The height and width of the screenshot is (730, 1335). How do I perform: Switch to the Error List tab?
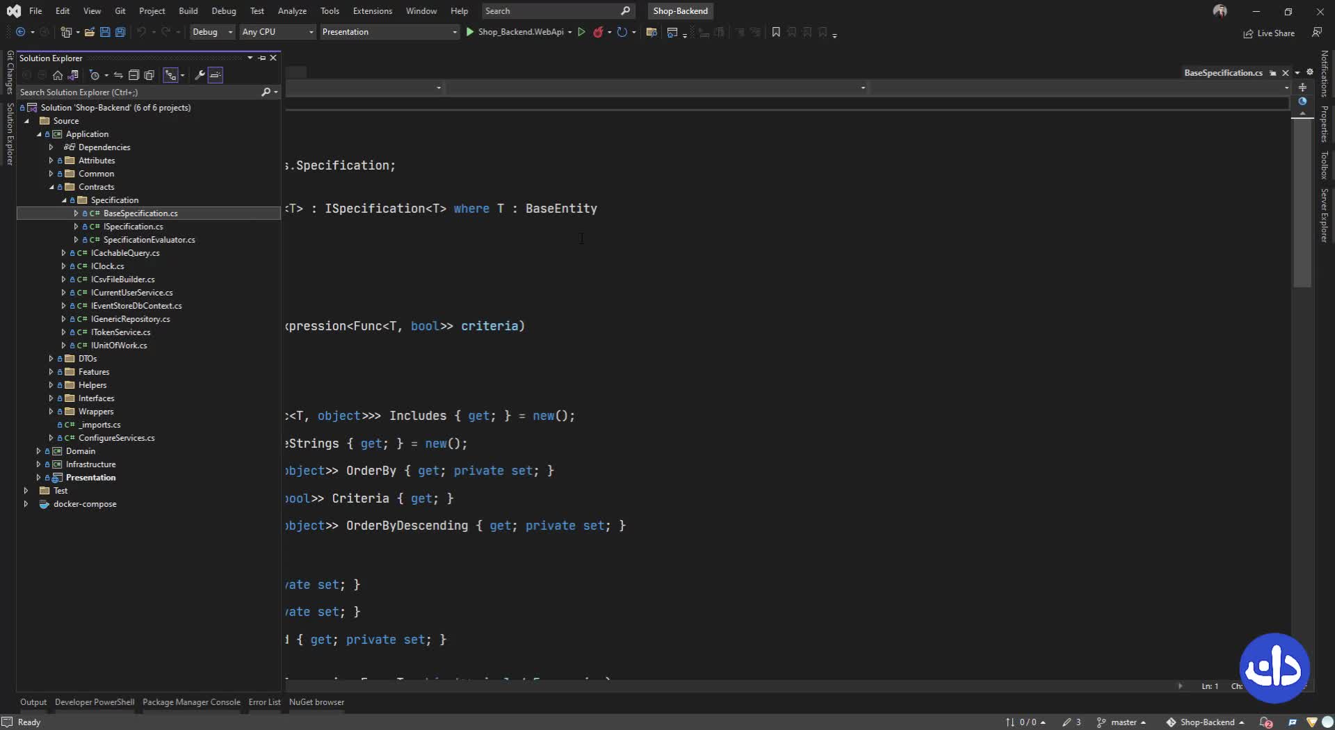(264, 702)
